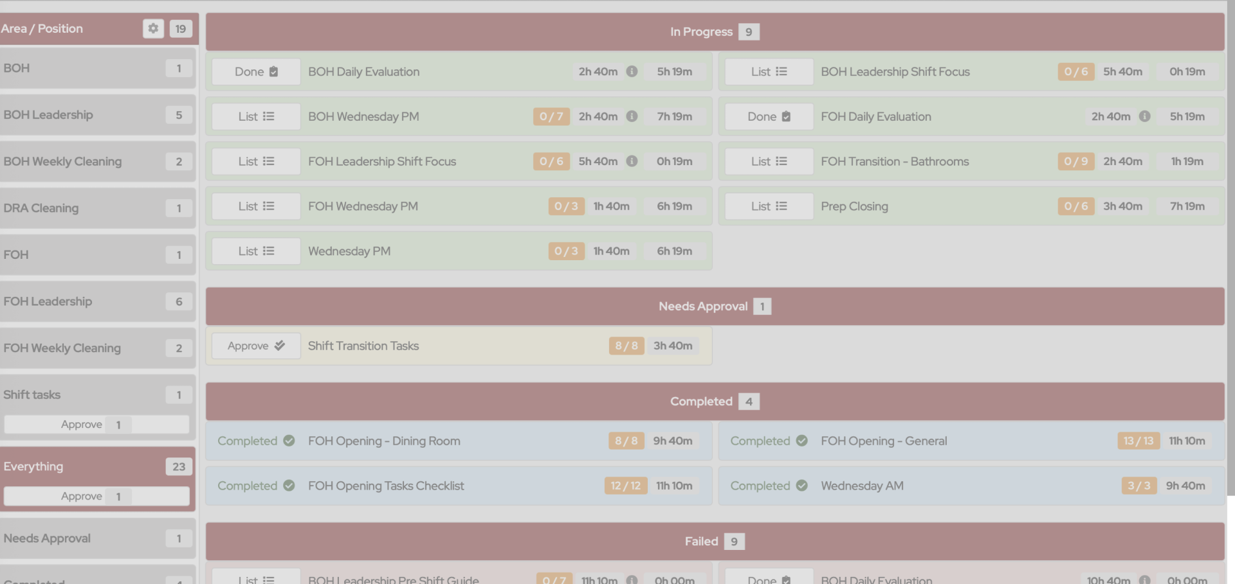Click info icon beside BOH Wednesday PM duration
Viewport: 1235px width, 584px height.
tap(632, 116)
